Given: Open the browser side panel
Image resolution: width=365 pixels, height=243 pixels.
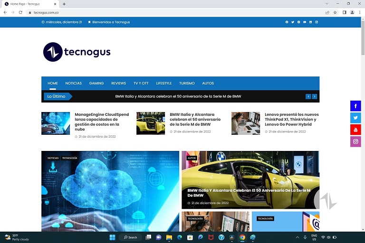Looking at the screenshot, I should point(345,12).
